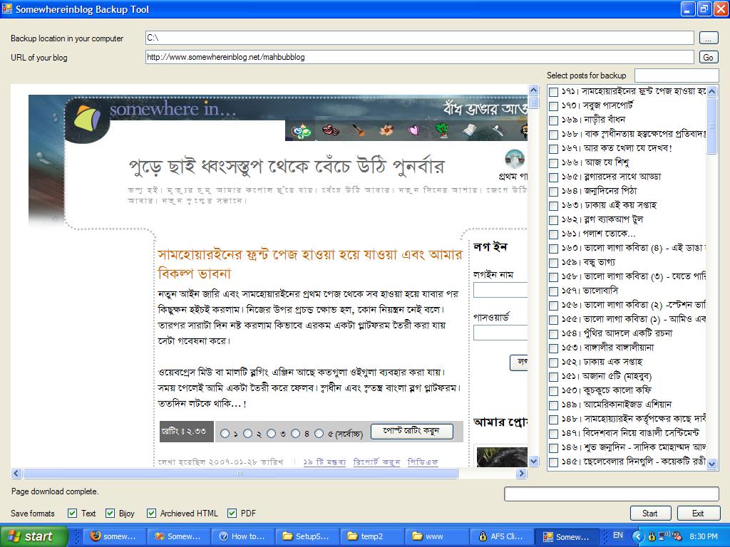
Task: Open the পিডিএফ link under the post
Action: coord(423,462)
